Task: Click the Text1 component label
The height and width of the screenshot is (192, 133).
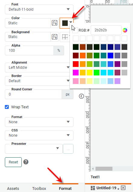Action: pos(95,177)
